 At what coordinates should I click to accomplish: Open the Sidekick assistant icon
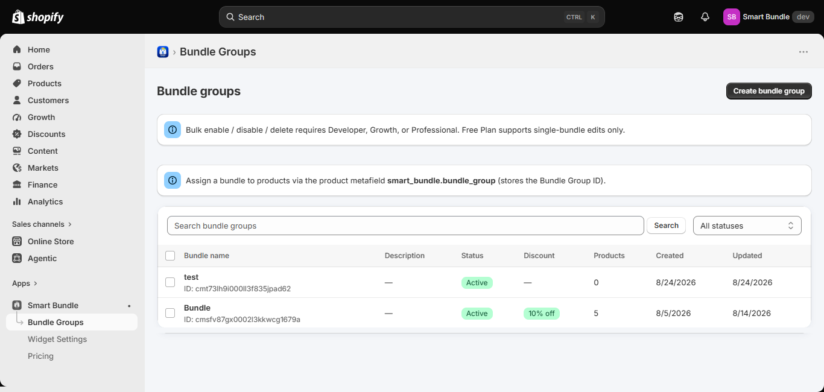[x=679, y=17]
